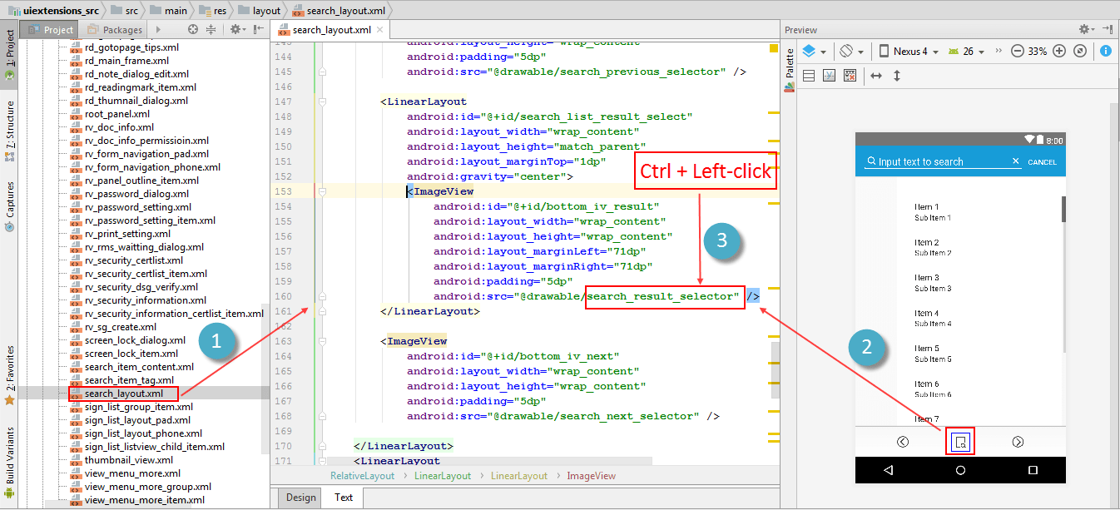Clear the search text with the X icon
Screen dimensions: 1120x510
[x=1015, y=161]
